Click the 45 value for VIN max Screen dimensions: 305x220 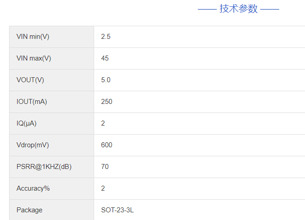click(105, 58)
